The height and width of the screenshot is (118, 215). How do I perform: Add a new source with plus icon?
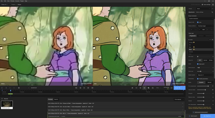point(2,99)
